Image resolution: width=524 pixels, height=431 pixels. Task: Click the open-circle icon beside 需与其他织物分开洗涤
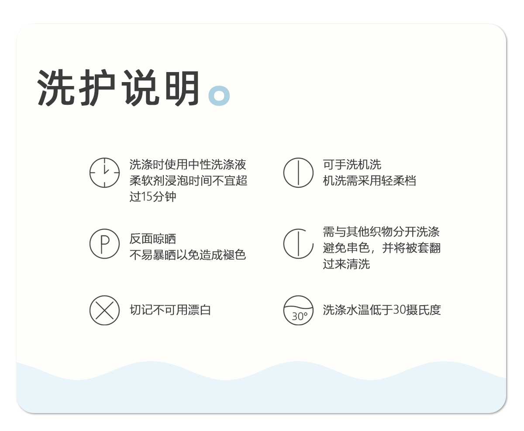298,244
